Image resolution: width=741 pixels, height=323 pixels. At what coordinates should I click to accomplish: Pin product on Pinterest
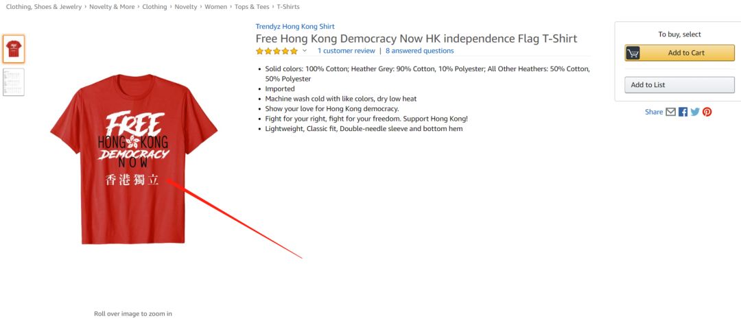click(x=707, y=112)
